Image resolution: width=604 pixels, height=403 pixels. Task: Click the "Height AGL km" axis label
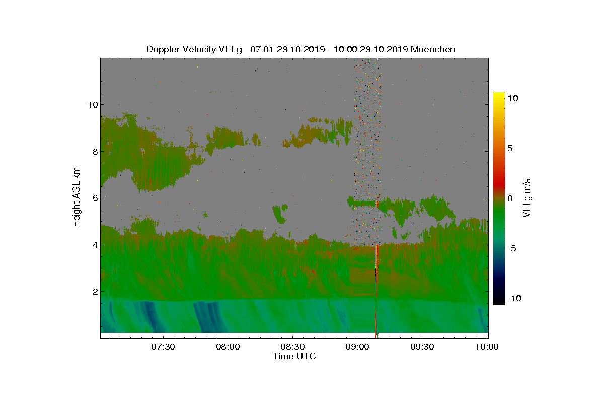pyautogui.click(x=77, y=197)
